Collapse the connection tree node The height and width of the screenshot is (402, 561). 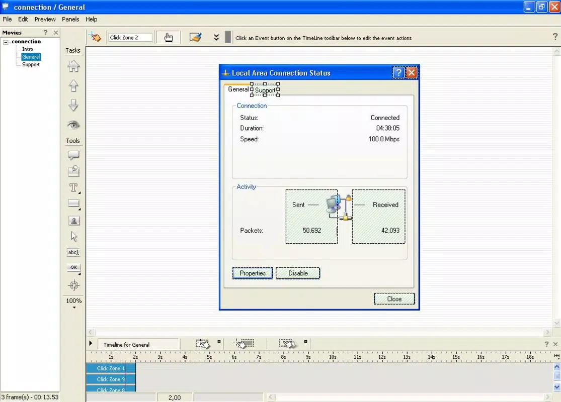pos(6,42)
